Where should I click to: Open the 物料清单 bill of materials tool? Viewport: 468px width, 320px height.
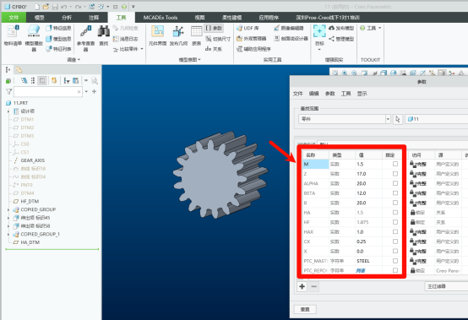[x=13, y=35]
